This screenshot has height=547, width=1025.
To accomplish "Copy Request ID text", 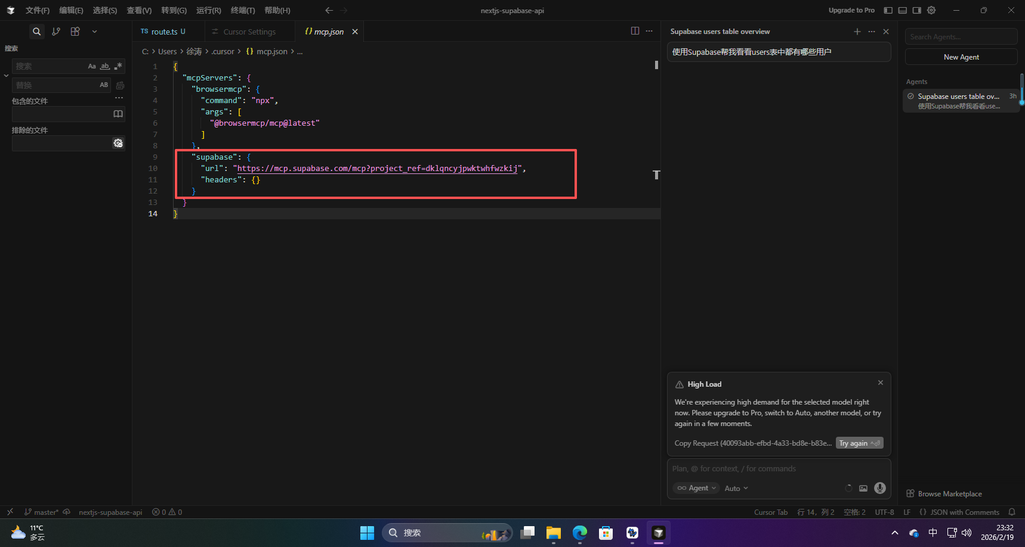I will click(x=753, y=443).
